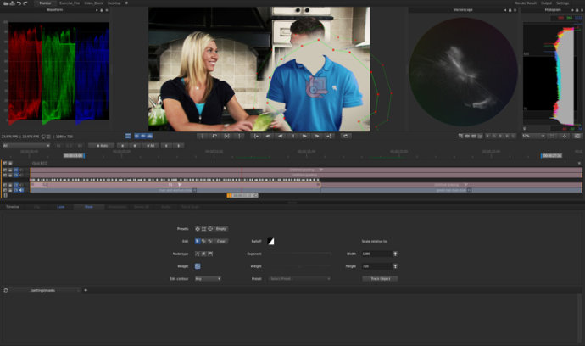Image resolution: width=585 pixels, height=346 pixels.
Task: Open the Select Preset dropdown
Action: [299, 278]
